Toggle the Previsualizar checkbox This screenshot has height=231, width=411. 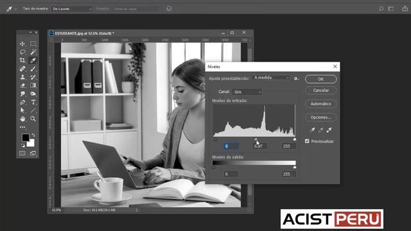[x=307, y=141]
